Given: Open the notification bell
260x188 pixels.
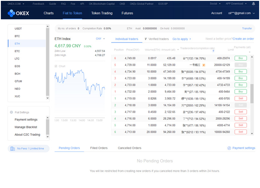Looking at the screenshot, I should pos(254,4).
